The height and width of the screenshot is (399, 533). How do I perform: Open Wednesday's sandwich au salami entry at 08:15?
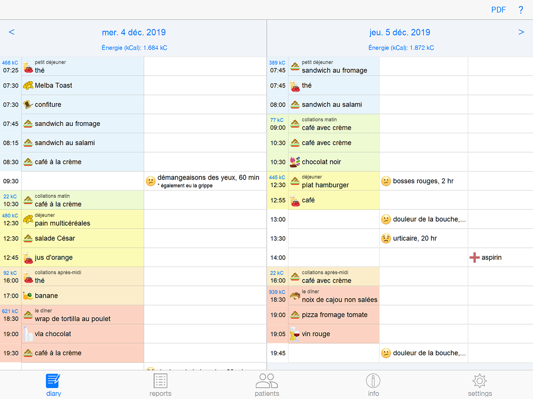pyautogui.click(x=83, y=143)
